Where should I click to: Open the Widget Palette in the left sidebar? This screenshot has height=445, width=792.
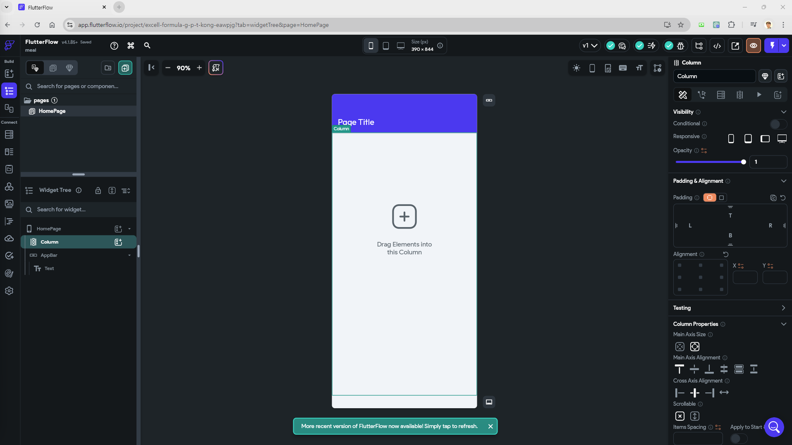pos(9,74)
